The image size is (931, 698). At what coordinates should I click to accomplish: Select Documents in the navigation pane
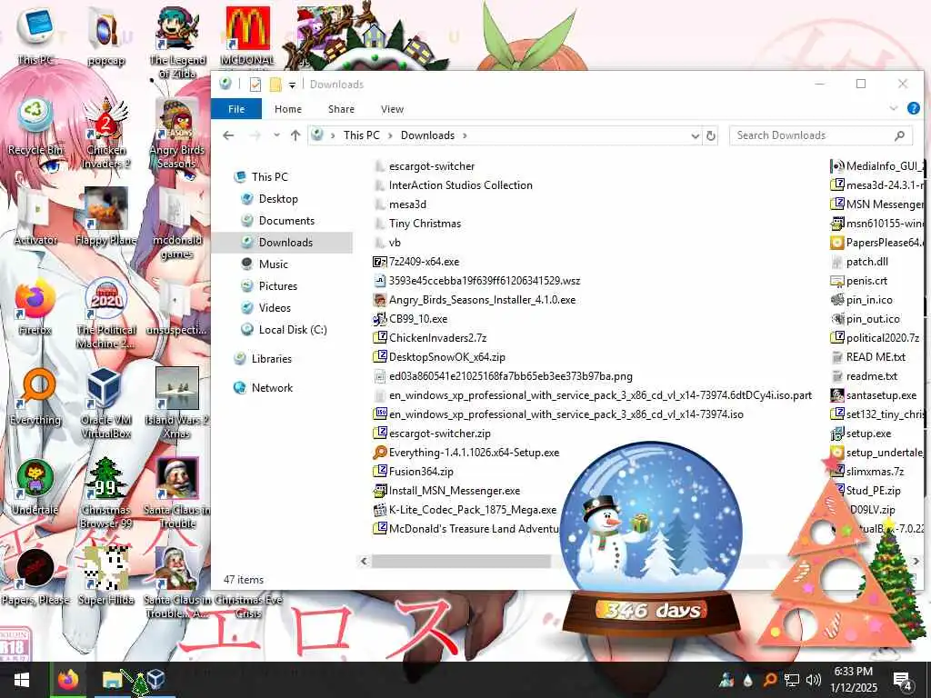pos(286,221)
